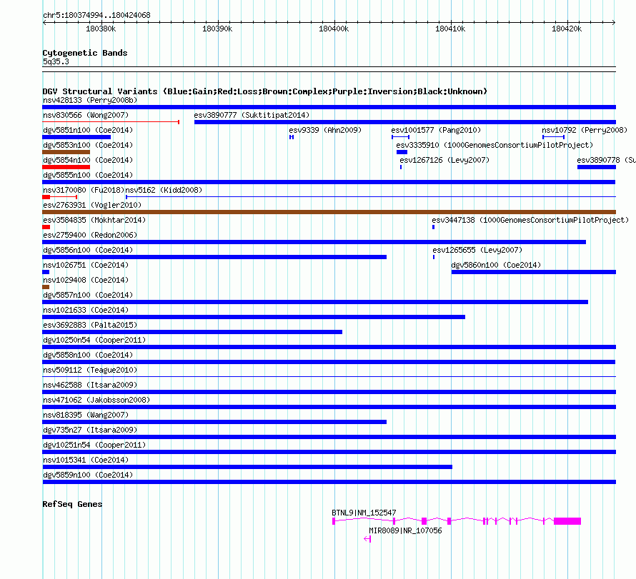The image size is (636, 579).
Task: Click the dgv5851n100 (Coe2014) label
Action: (x=88, y=130)
